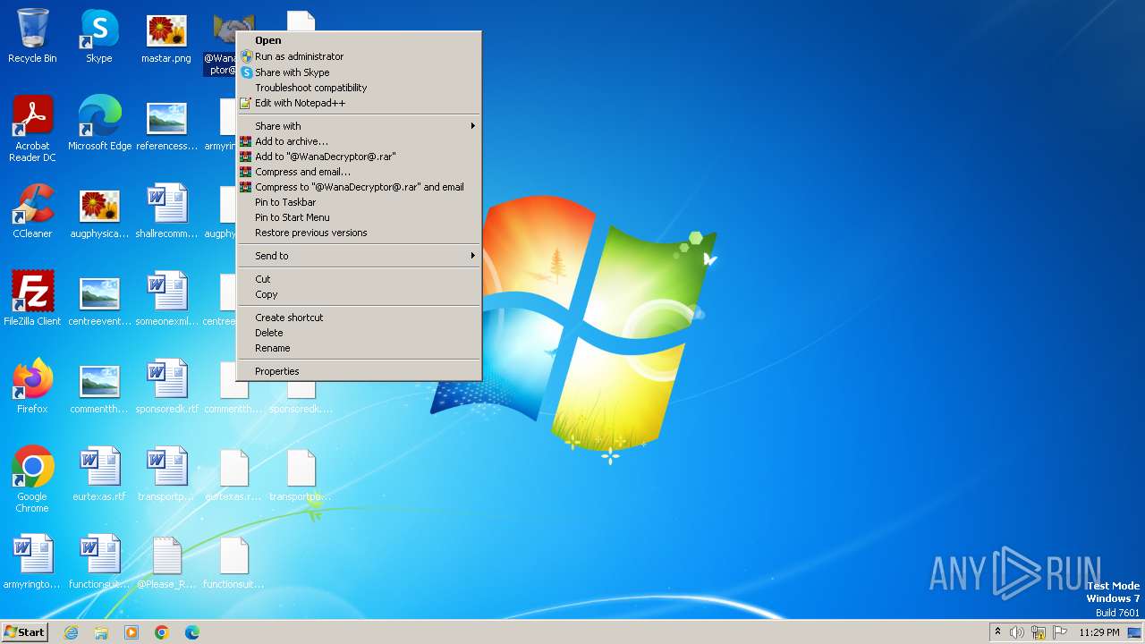1145x644 pixels.
Task: Choose Copy in the context menu
Action: point(359,294)
